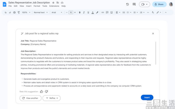Open the Insert menu
Screen dimensions: 175x109
click(x=29, y=6)
